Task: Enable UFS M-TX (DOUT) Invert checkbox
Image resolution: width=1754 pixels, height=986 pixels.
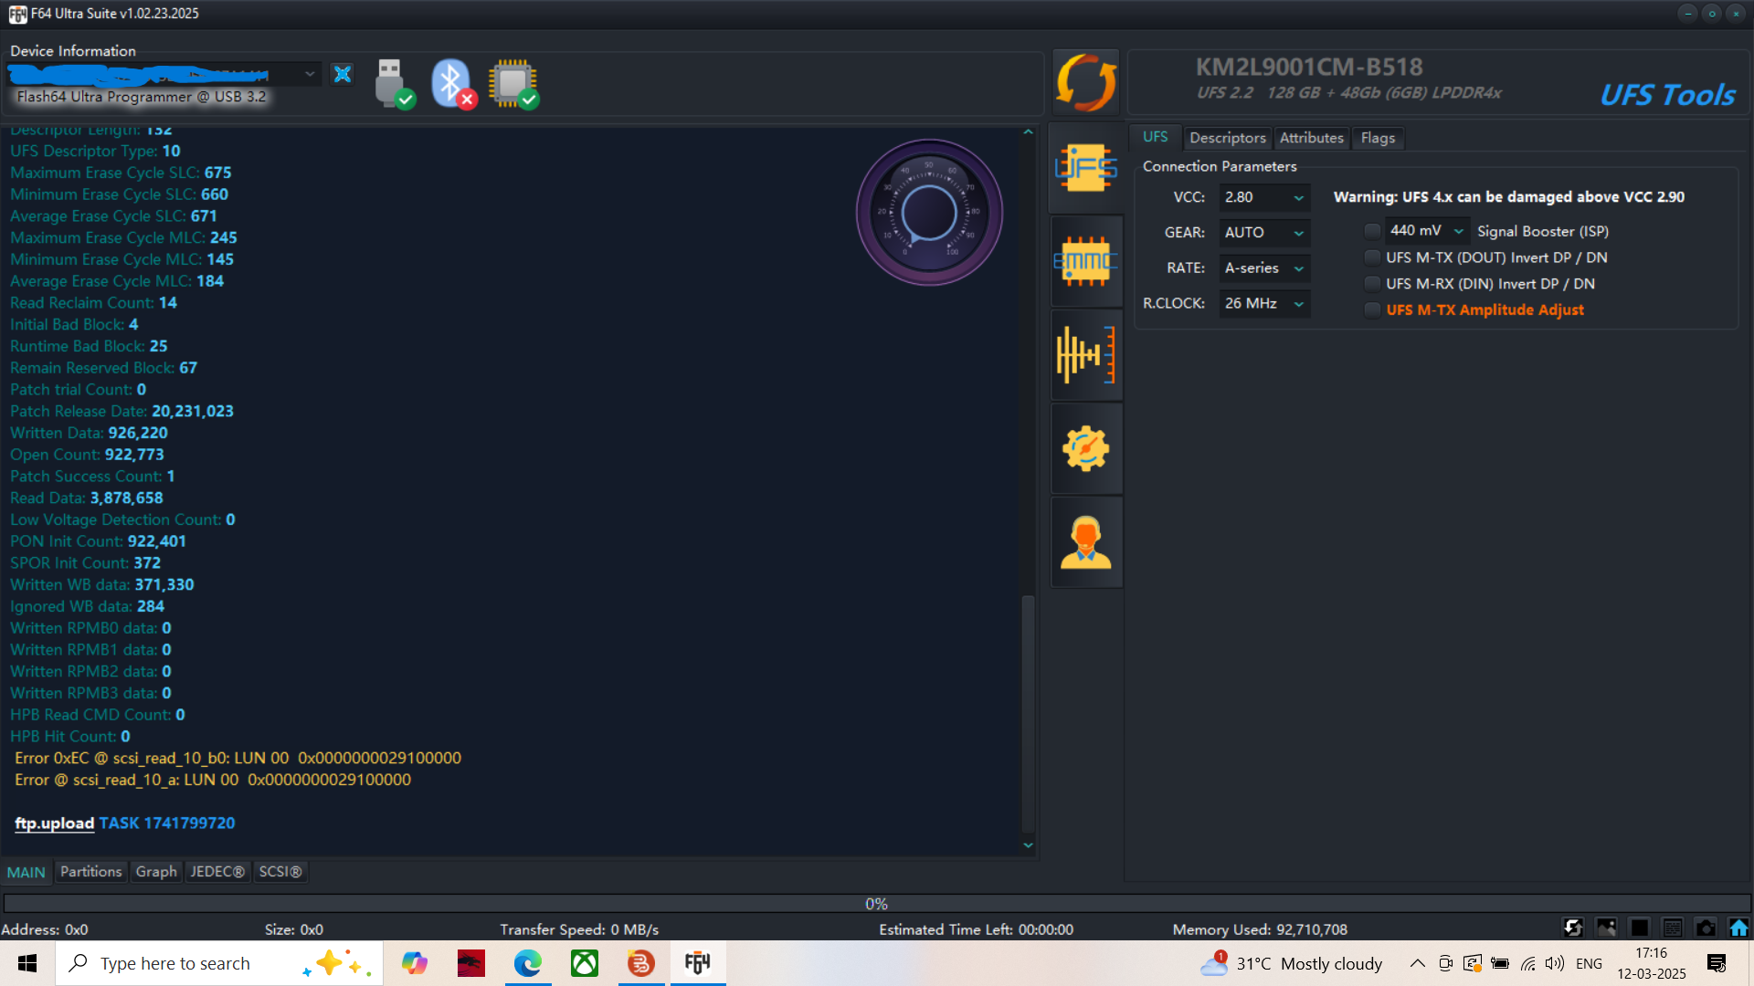Action: [x=1371, y=257]
